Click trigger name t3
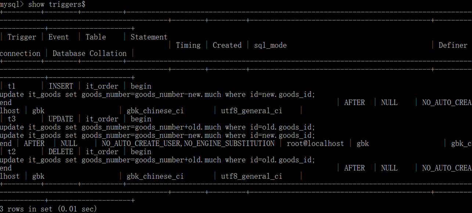 [x=12, y=119]
